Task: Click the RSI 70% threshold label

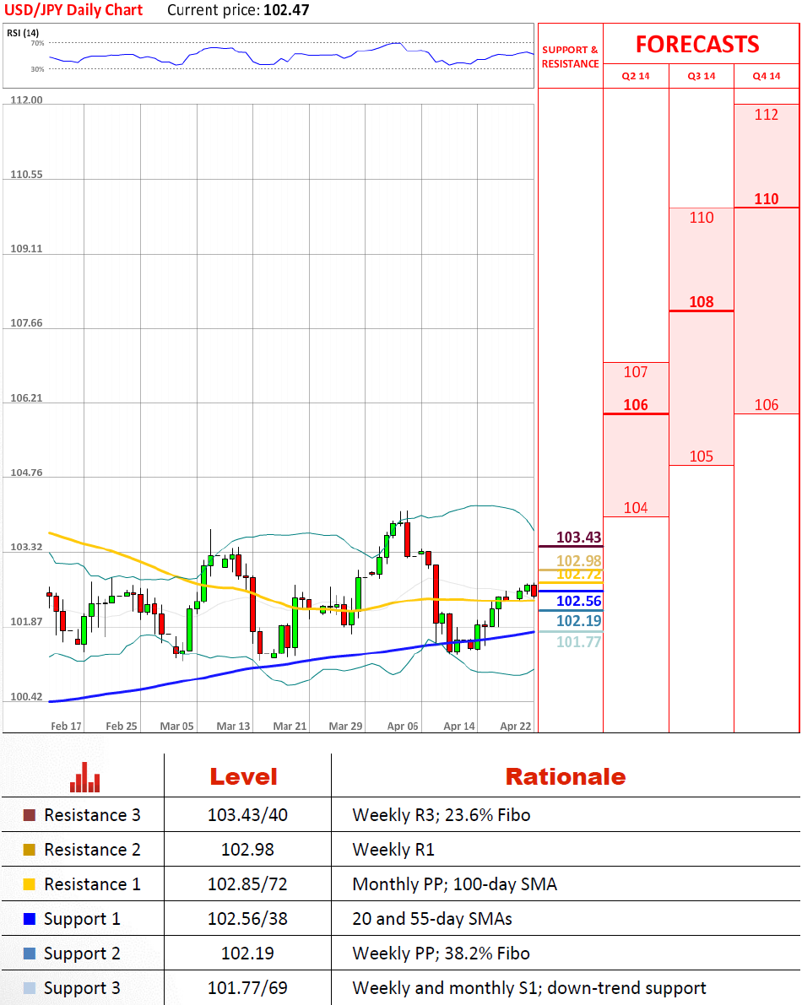Action: (x=37, y=43)
